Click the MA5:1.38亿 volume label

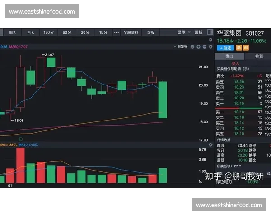click(8, 145)
